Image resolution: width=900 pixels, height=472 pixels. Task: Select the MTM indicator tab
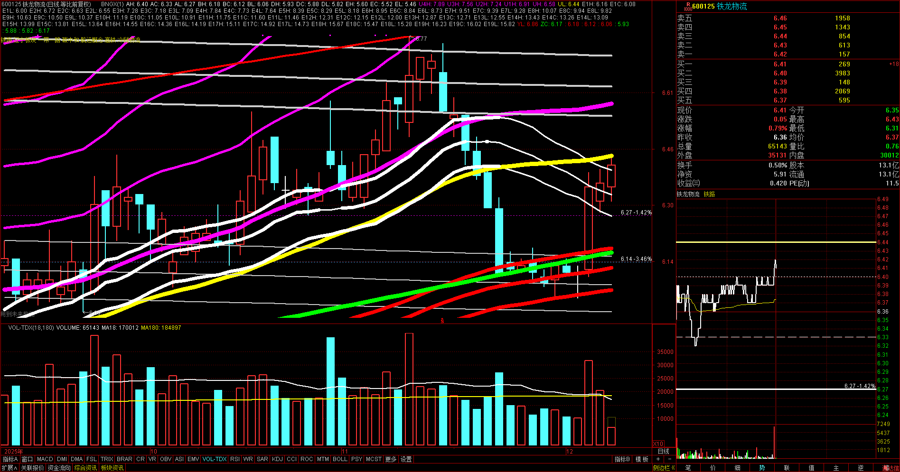323,459
